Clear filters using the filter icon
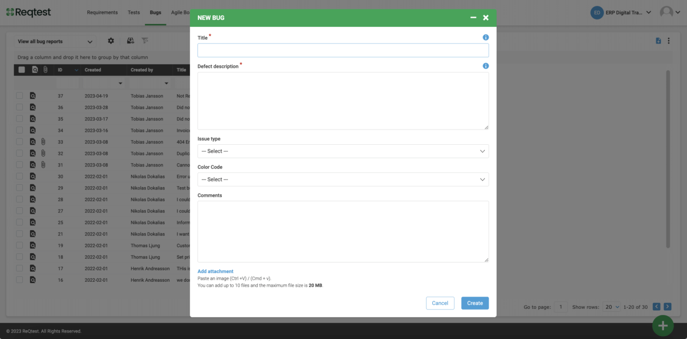The width and height of the screenshot is (687, 339). (x=145, y=41)
